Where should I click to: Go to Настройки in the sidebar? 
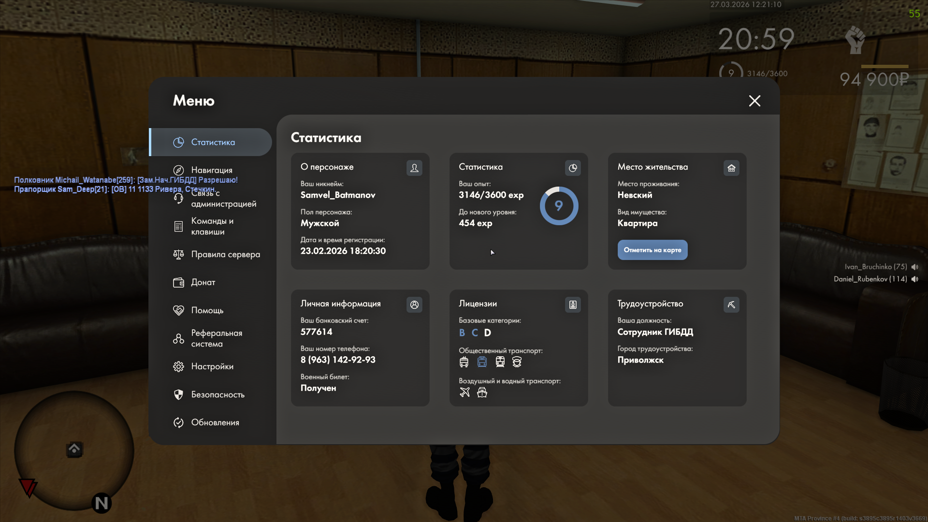click(x=212, y=366)
